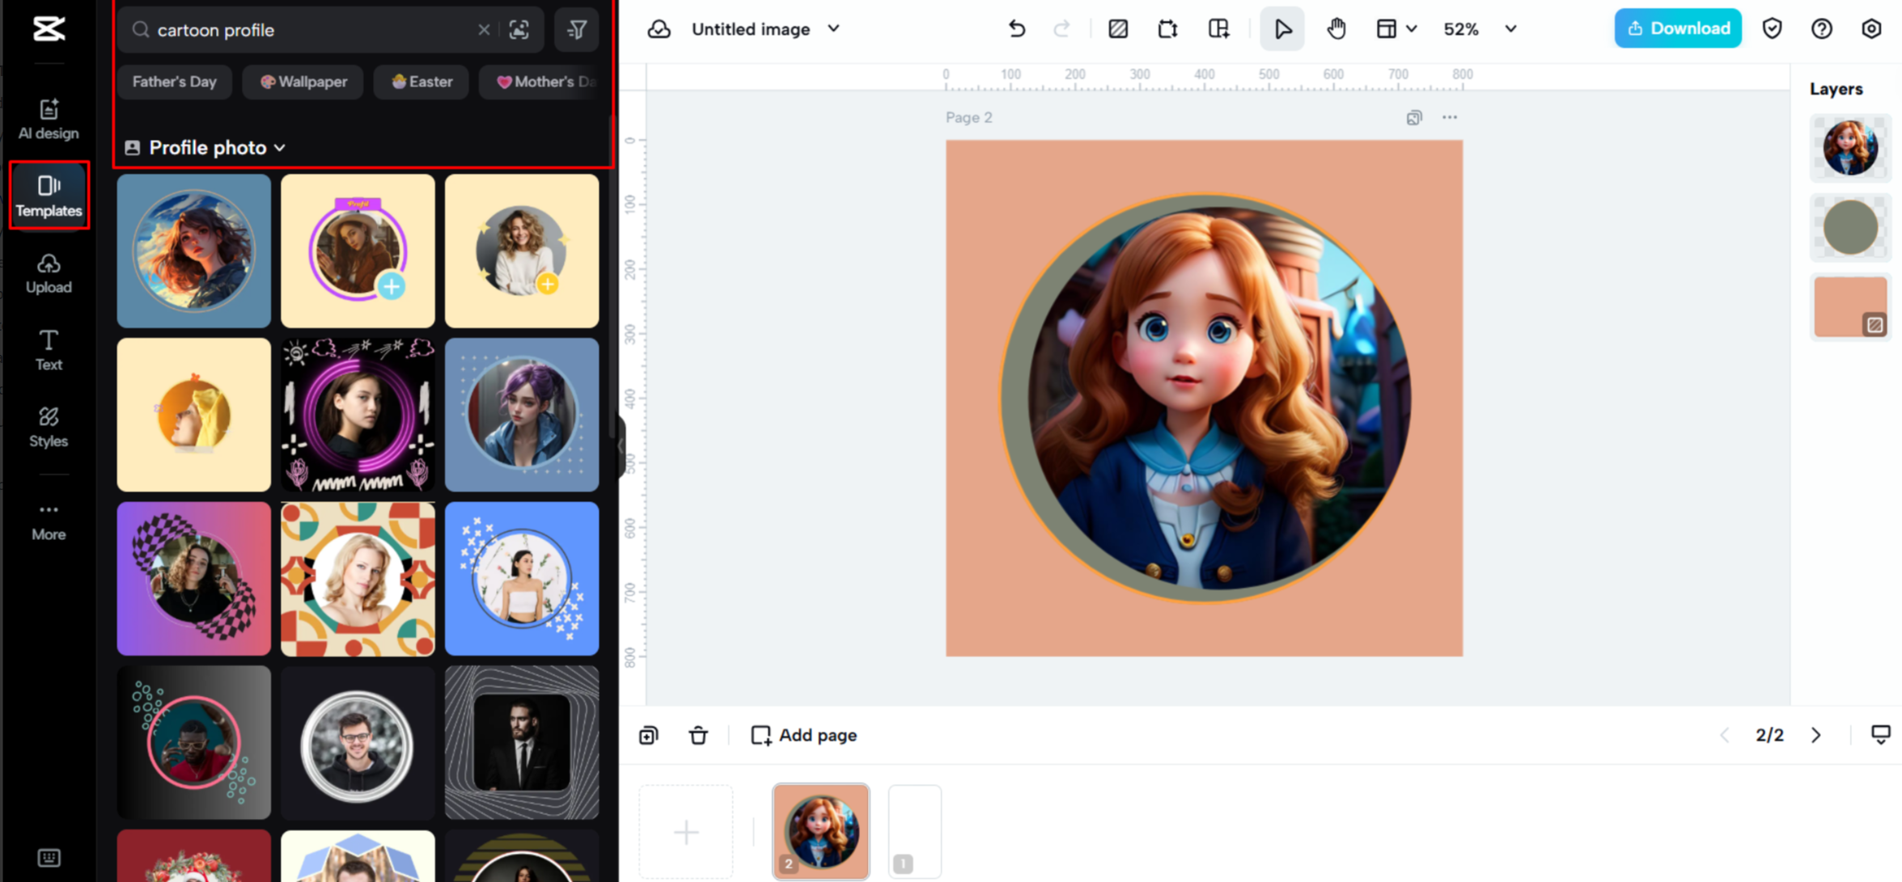The image size is (1902, 882).
Task: Redo the last action
Action: pos(1061,29)
